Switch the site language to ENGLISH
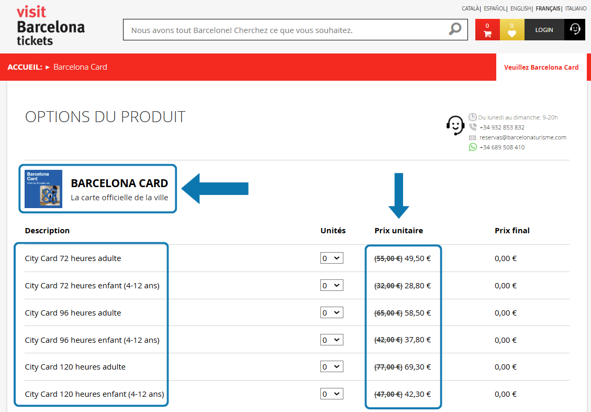This screenshot has height=412, width=591. (520, 8)
